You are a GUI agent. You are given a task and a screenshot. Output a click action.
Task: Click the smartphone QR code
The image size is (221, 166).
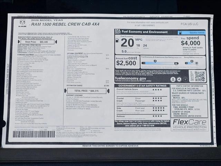tap(200, 76)
